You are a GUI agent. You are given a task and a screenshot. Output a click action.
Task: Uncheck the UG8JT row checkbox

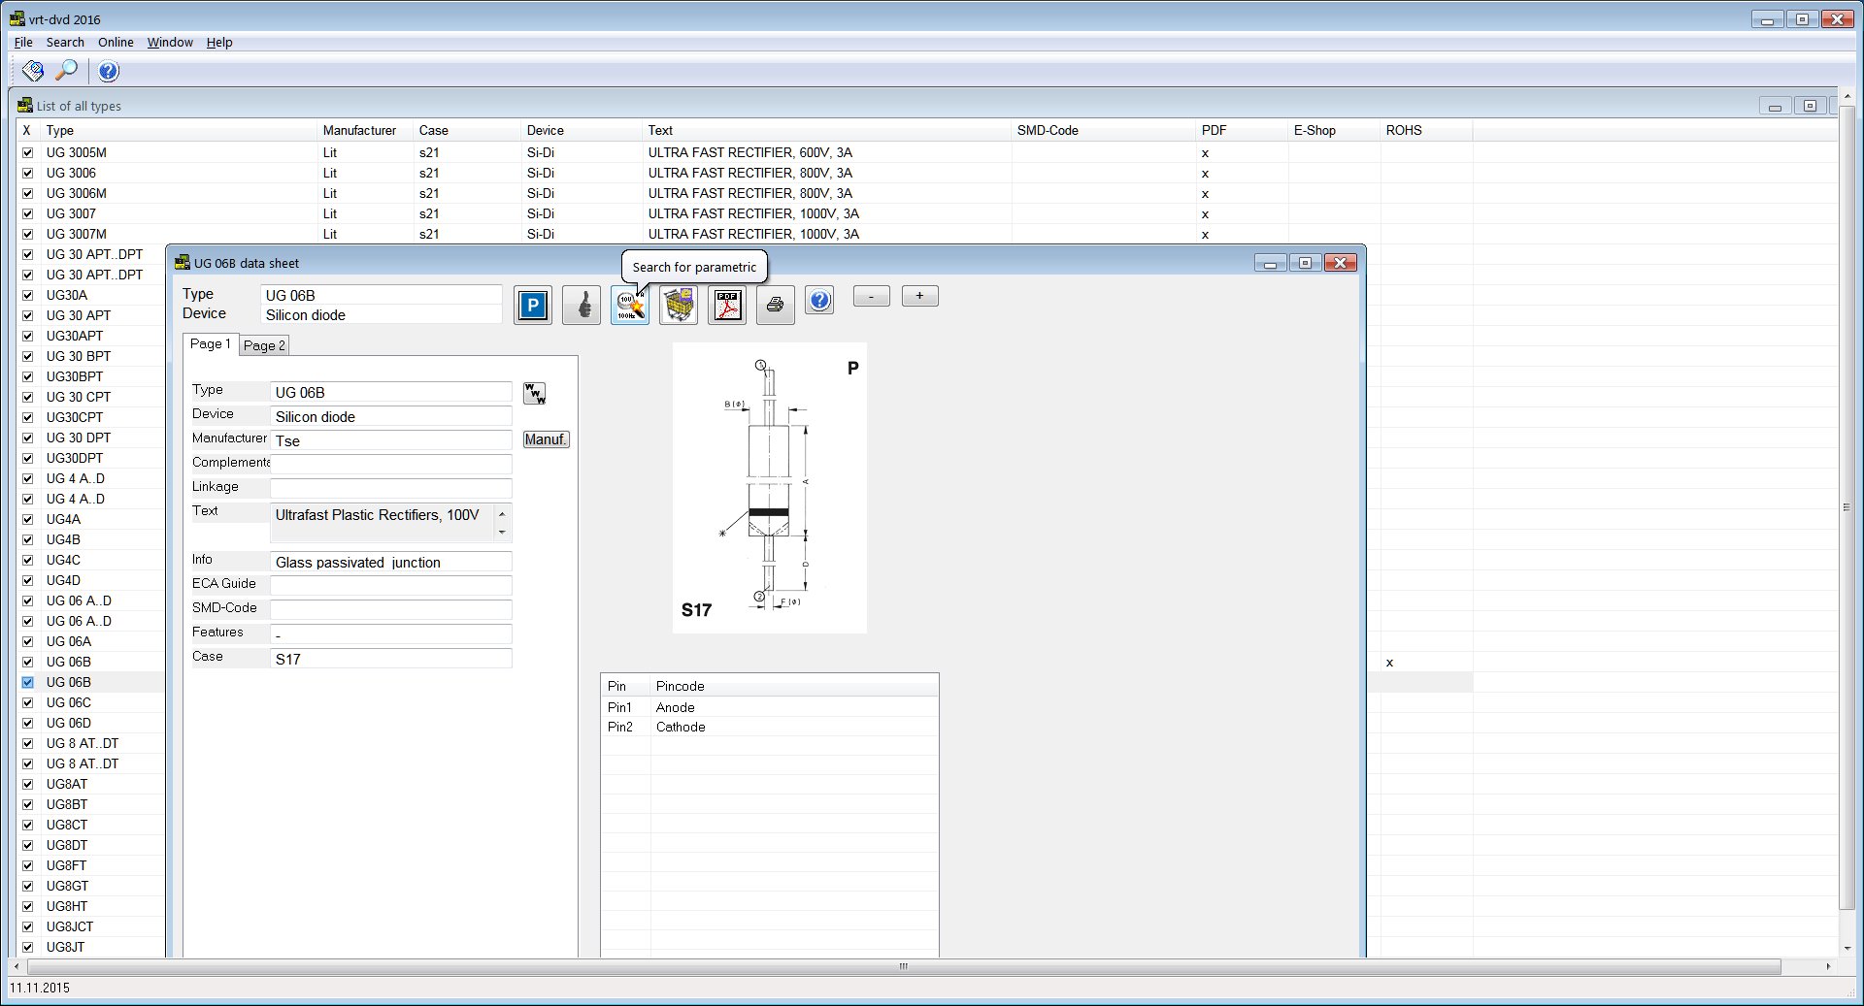pos(27,947)
